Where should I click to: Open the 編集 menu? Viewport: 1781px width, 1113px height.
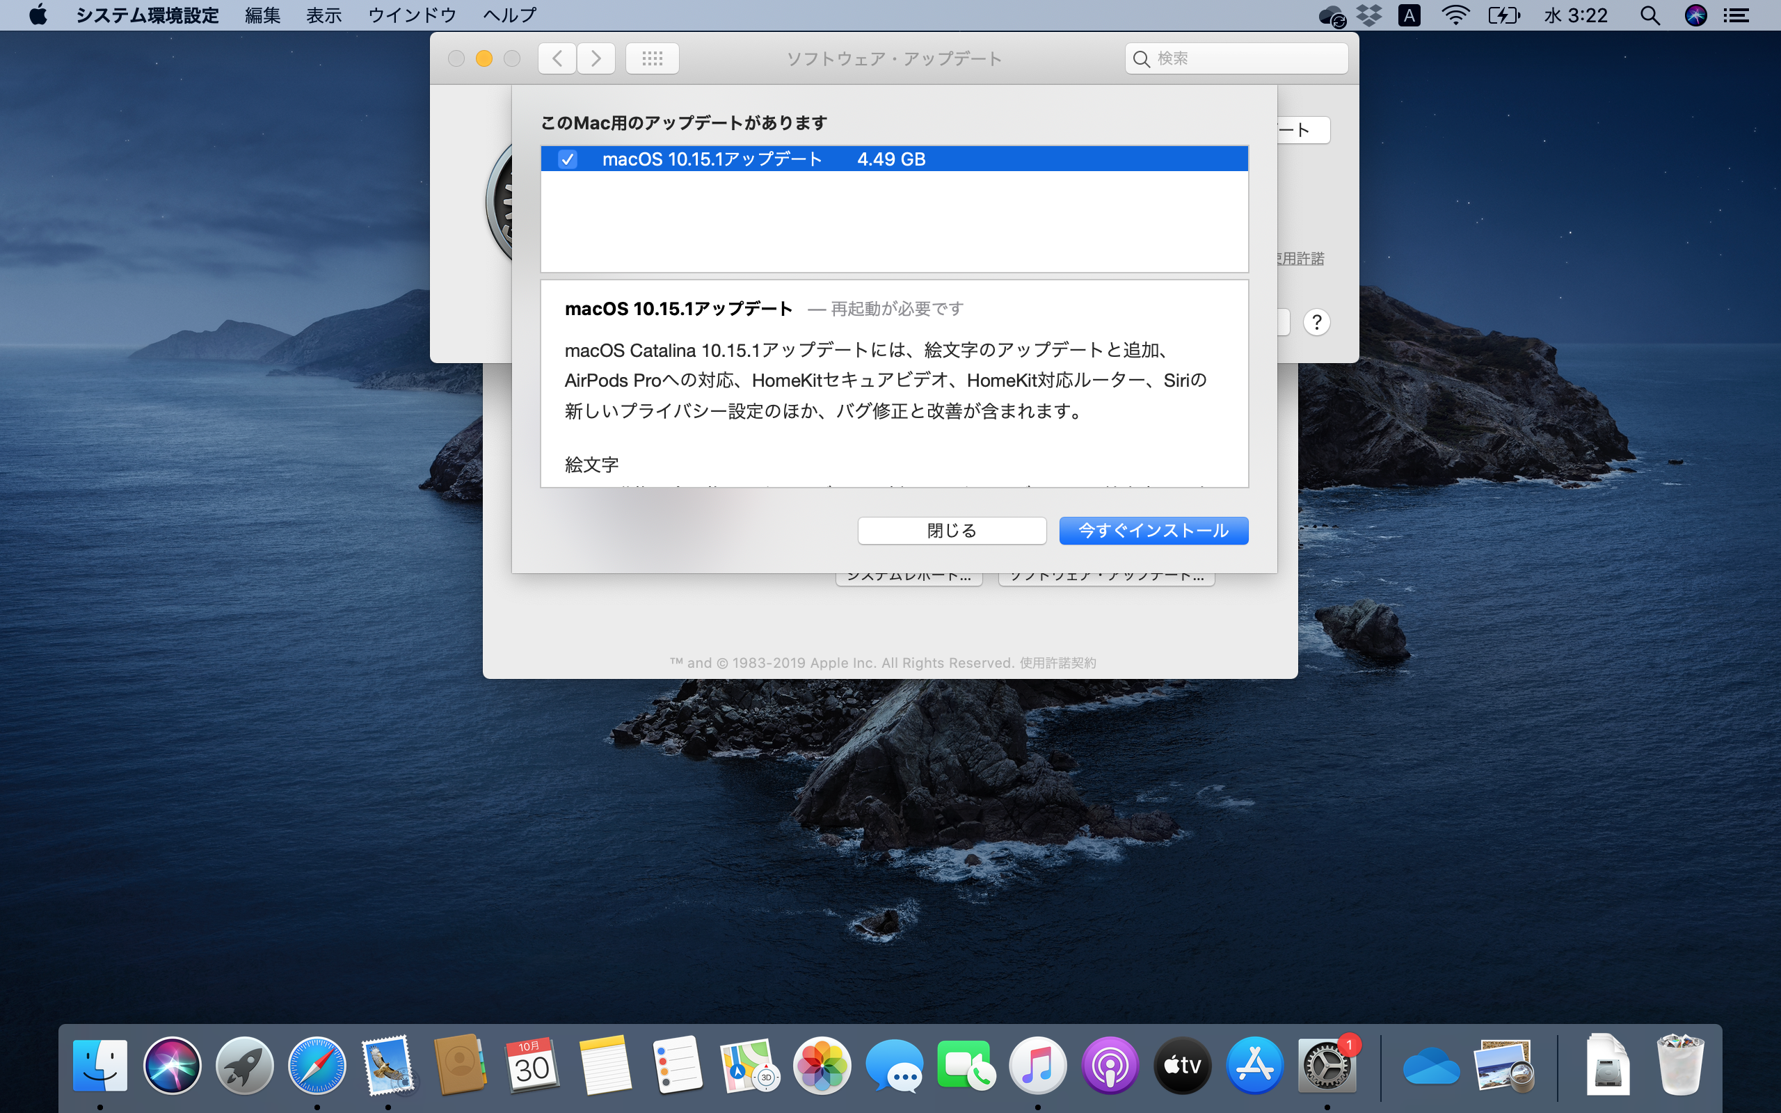point(262,15)
